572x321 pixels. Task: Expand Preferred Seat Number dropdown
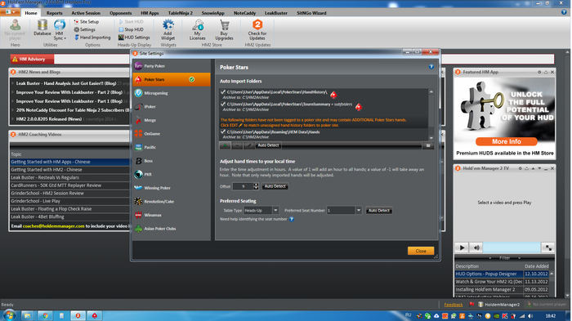tap(359, 211)
